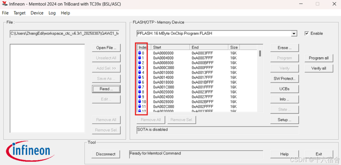Select end address 0xA0003FFF
Image resolution: width=341 pixels, height=165 pixels.
tap(202, 53)
